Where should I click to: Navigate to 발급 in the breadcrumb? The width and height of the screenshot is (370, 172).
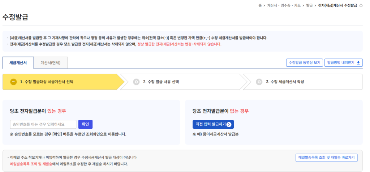click(x=309, y=6)
